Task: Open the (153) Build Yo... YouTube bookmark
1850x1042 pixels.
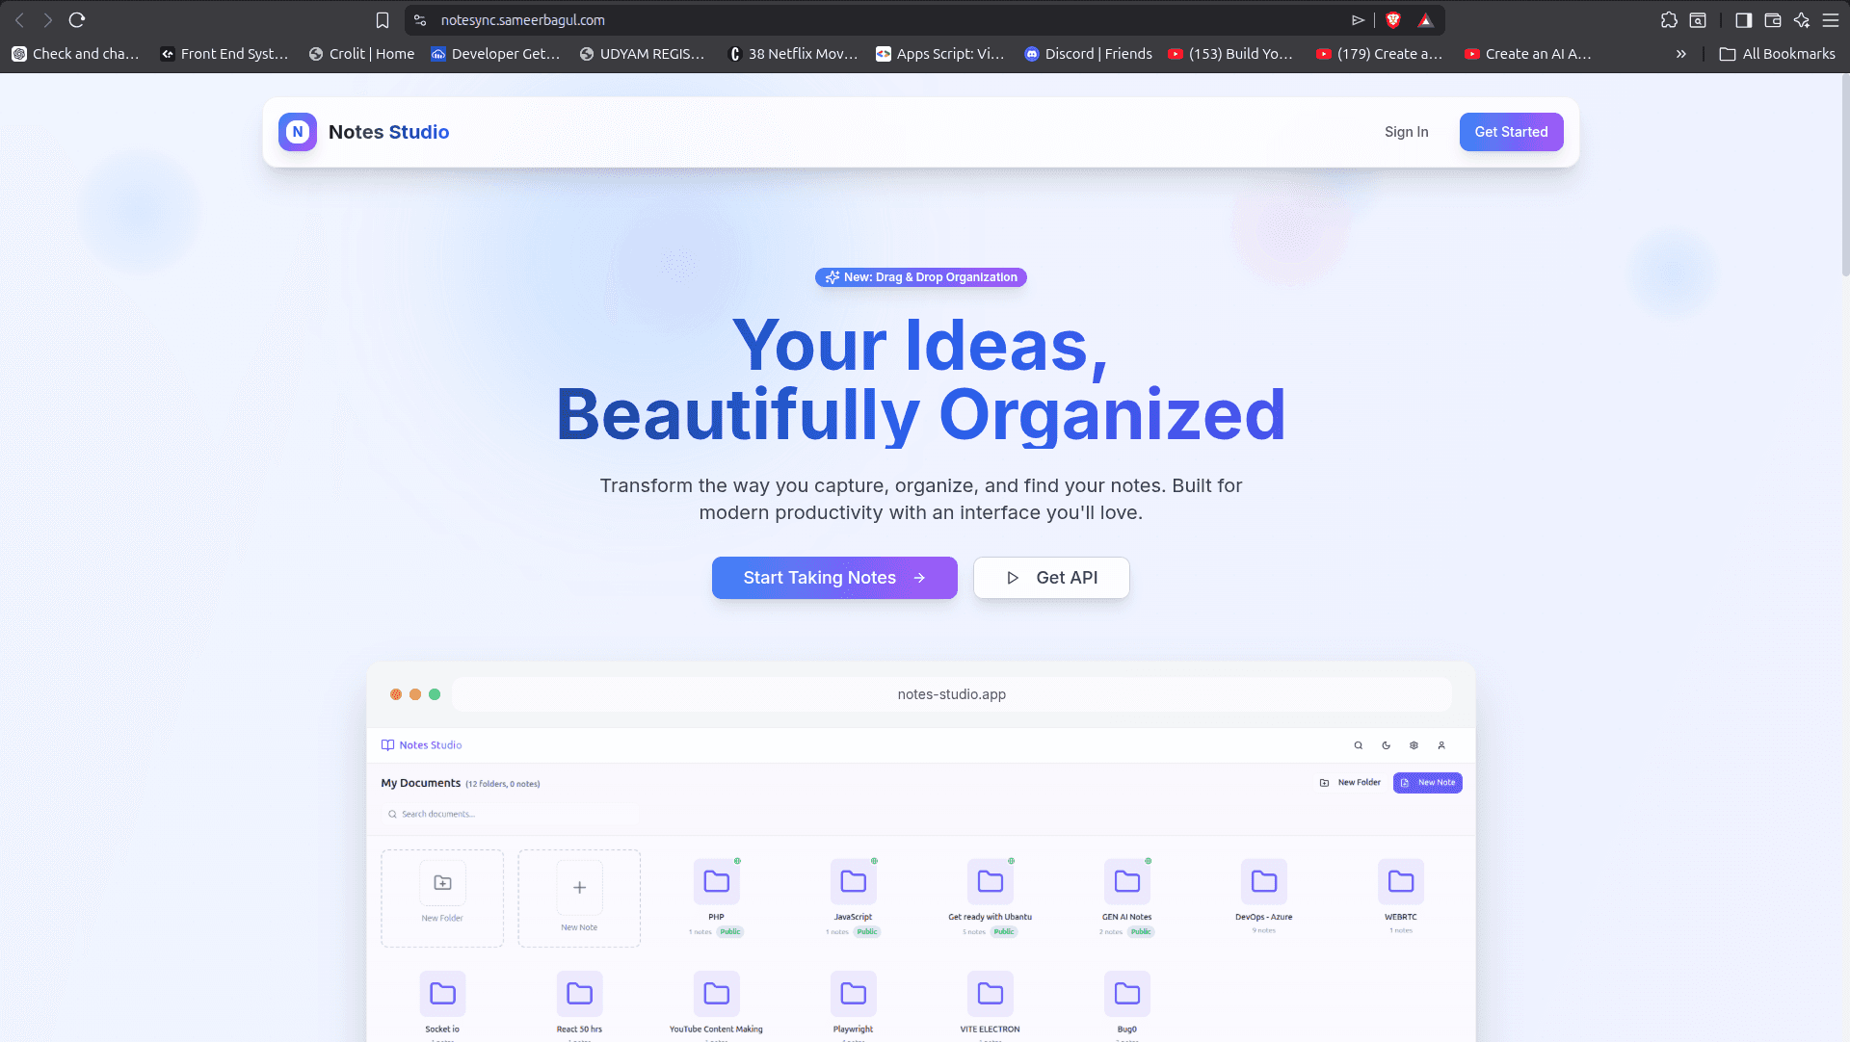Action: 1230,54
